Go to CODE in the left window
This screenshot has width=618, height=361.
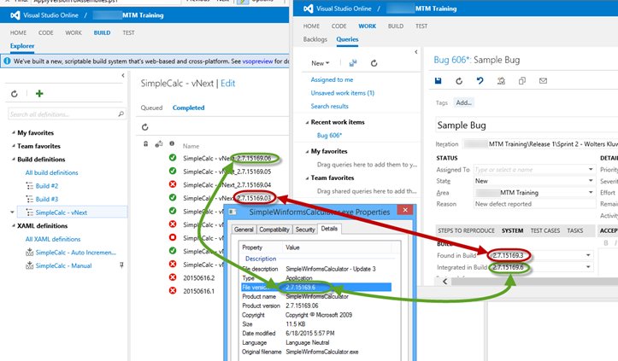(45, 32)
